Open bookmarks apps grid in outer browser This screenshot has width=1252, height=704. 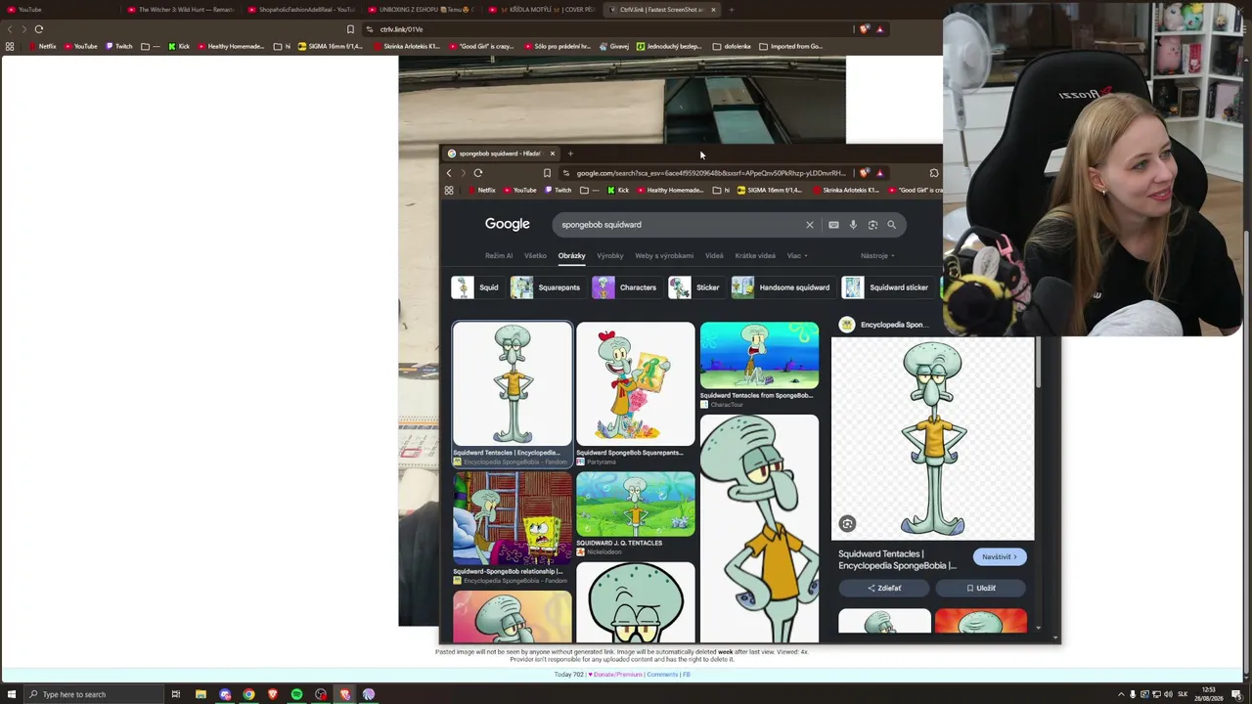[x=10, y=46]
